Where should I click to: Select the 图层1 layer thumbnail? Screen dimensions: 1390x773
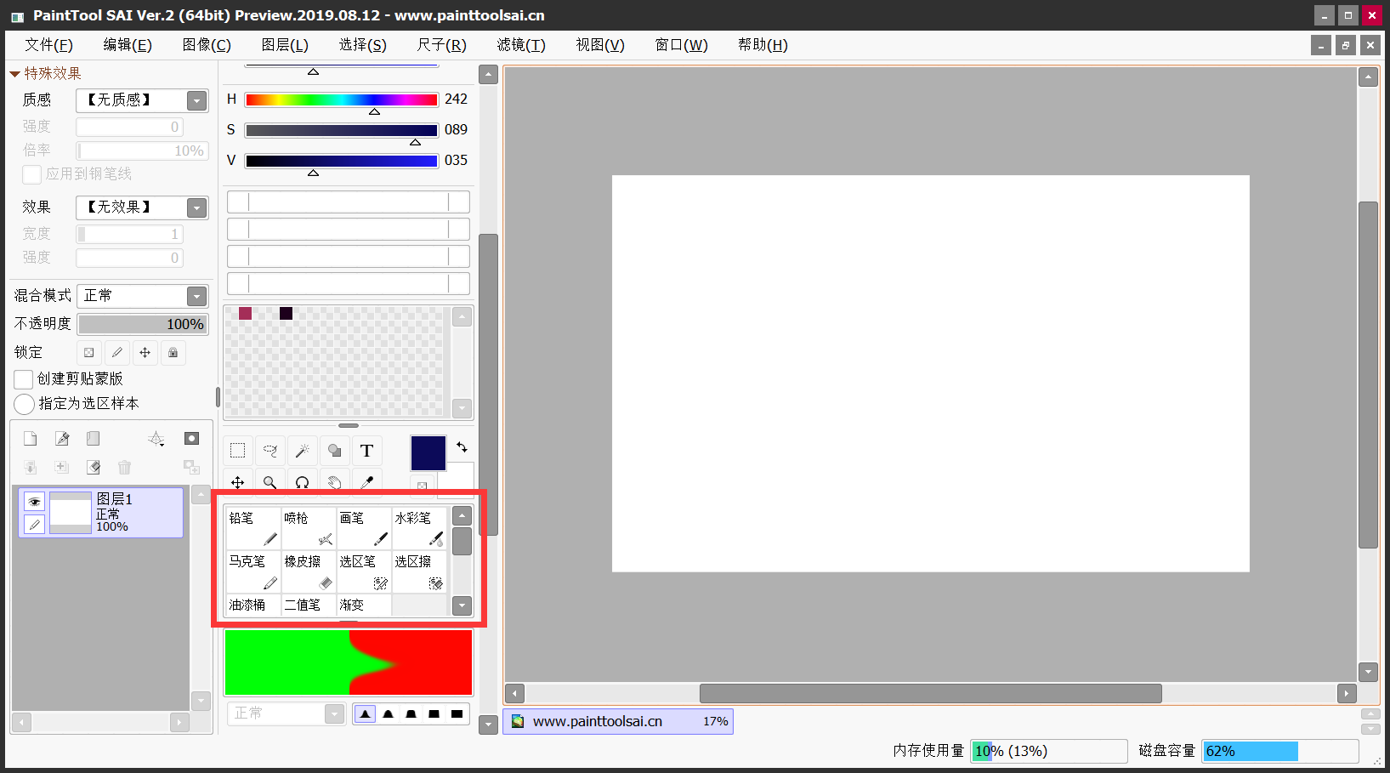tap(71, 513)
